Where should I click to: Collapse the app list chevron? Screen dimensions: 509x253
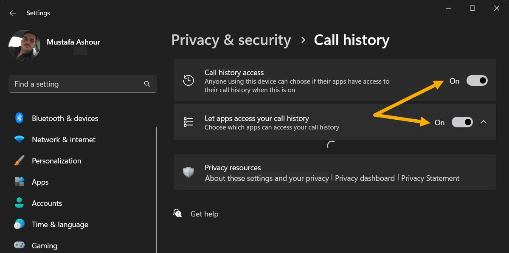tap(484, 122)
